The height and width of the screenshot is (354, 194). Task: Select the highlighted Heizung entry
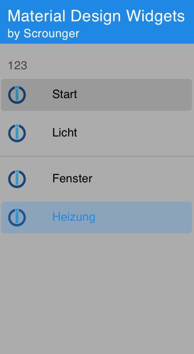pos(96,218)
